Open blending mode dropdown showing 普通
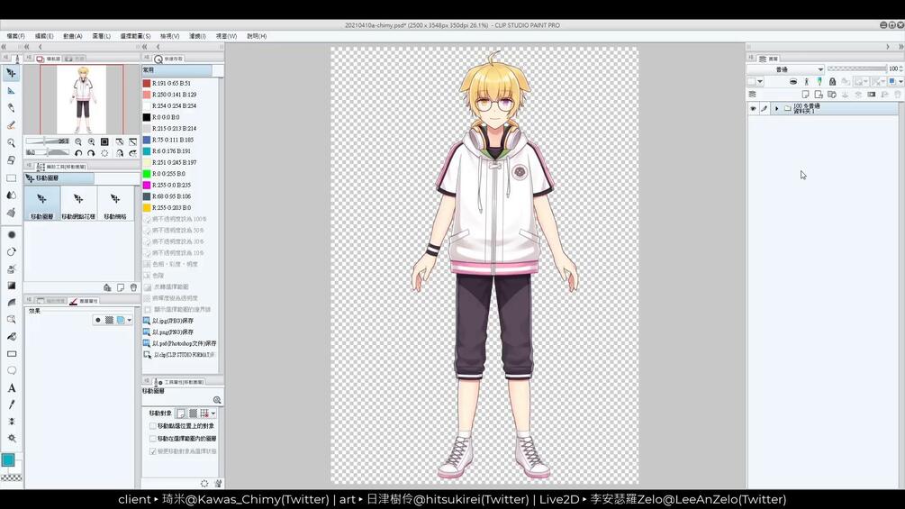 pos(785,69)
